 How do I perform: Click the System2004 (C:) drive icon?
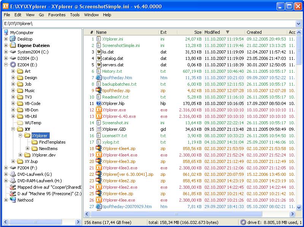[13, 52]
